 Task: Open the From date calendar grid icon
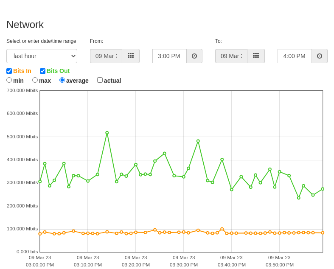tap(131, 56)
